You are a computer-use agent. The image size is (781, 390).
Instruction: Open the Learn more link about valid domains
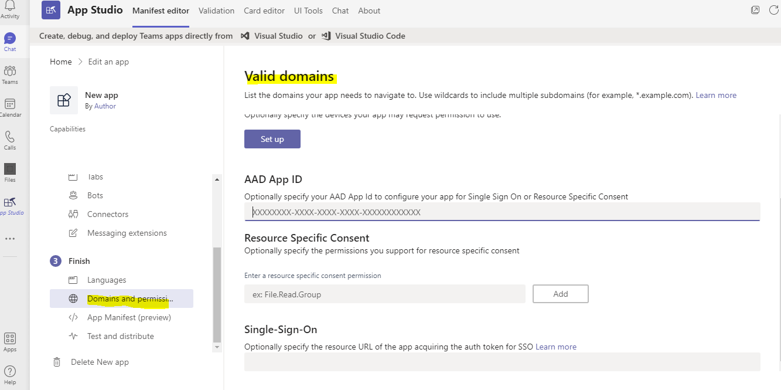[716, 94]
